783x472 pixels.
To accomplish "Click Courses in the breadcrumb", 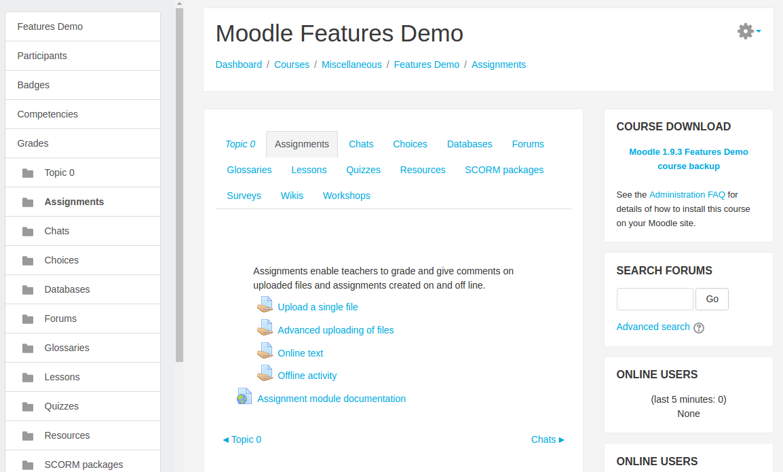I will [292, 65].
